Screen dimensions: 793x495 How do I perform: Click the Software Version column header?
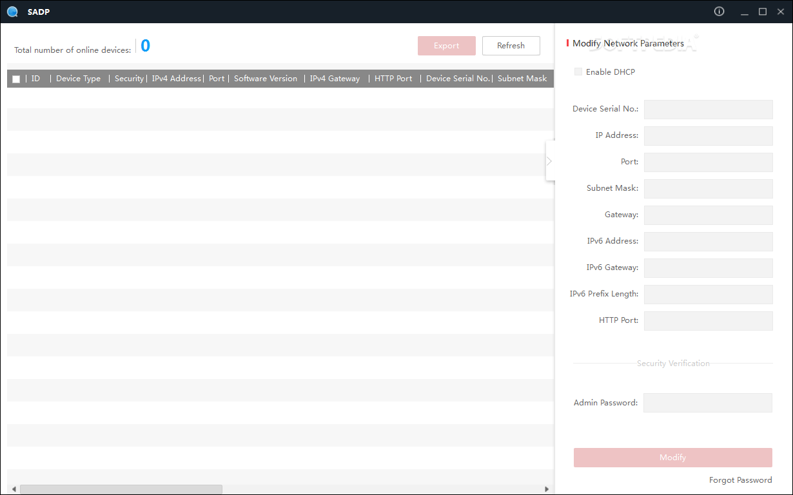tap(265, 79)
